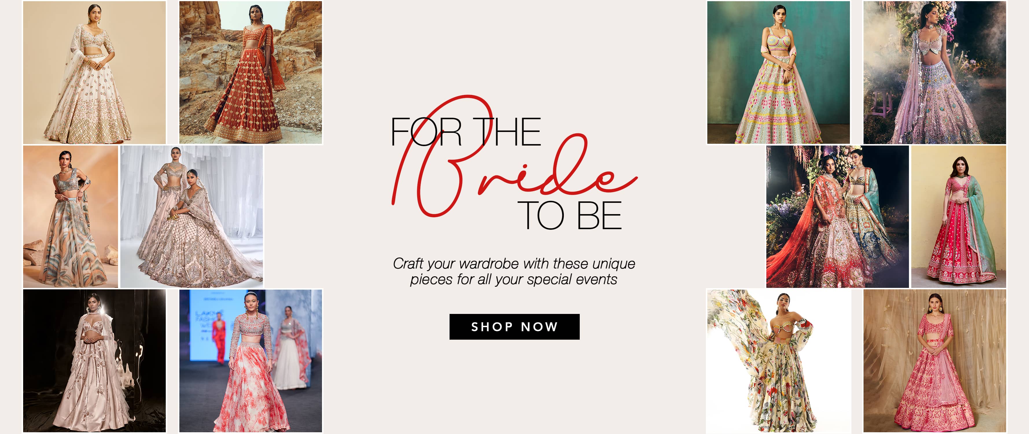Open the blush lehenga on black backdrop
Viewport: 1029px width, 434px height.
94,361
